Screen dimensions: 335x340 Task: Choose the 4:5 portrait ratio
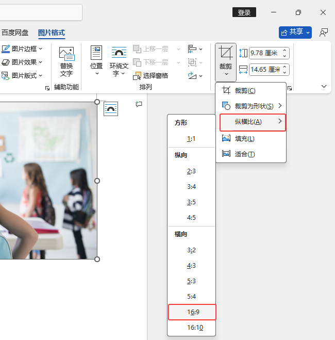(191, 218)
